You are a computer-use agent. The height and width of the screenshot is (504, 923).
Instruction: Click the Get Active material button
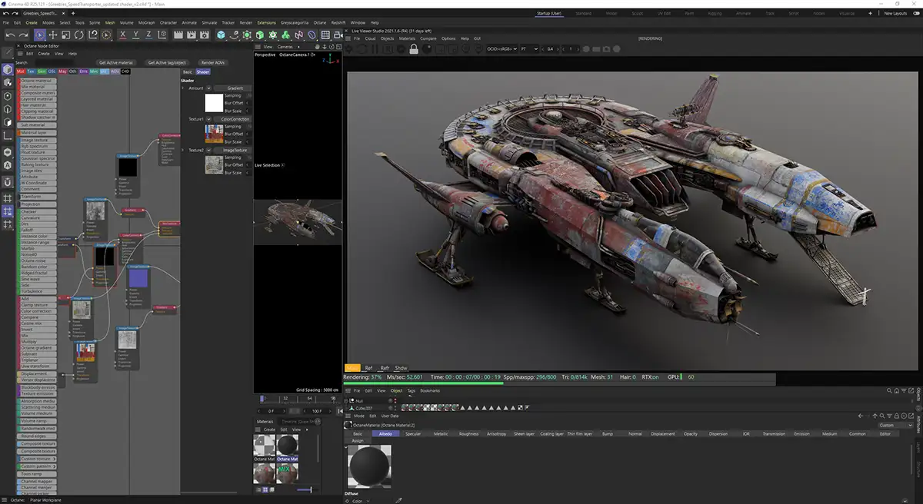click(x=116, y=62)
